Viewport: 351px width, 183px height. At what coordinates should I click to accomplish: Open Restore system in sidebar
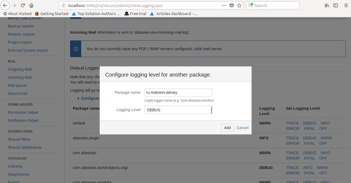(21, 34)
